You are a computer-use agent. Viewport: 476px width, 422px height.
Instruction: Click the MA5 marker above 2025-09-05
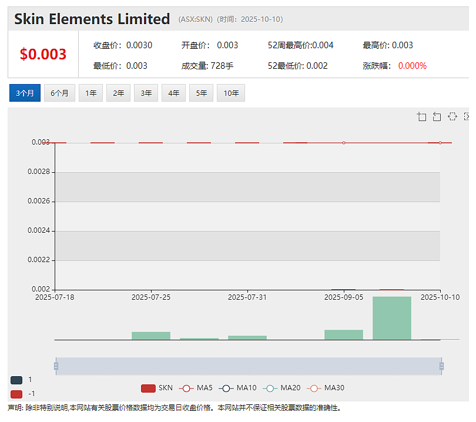pyautogui.click(x=344, y=143)
